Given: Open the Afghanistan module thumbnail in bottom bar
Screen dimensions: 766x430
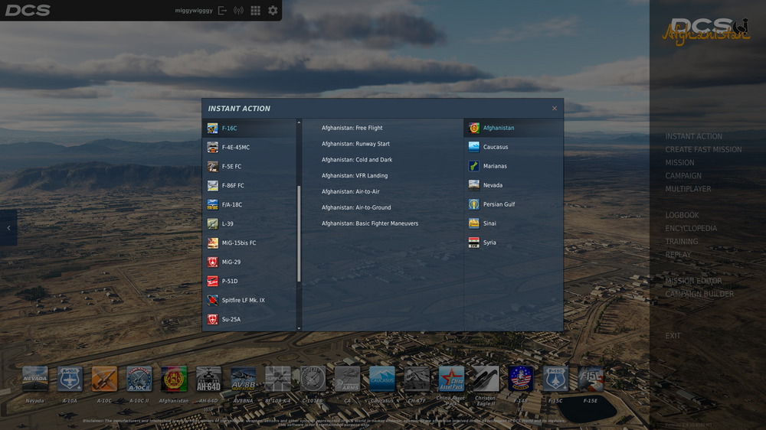Looking at the screenshot, I should point(173,379).
